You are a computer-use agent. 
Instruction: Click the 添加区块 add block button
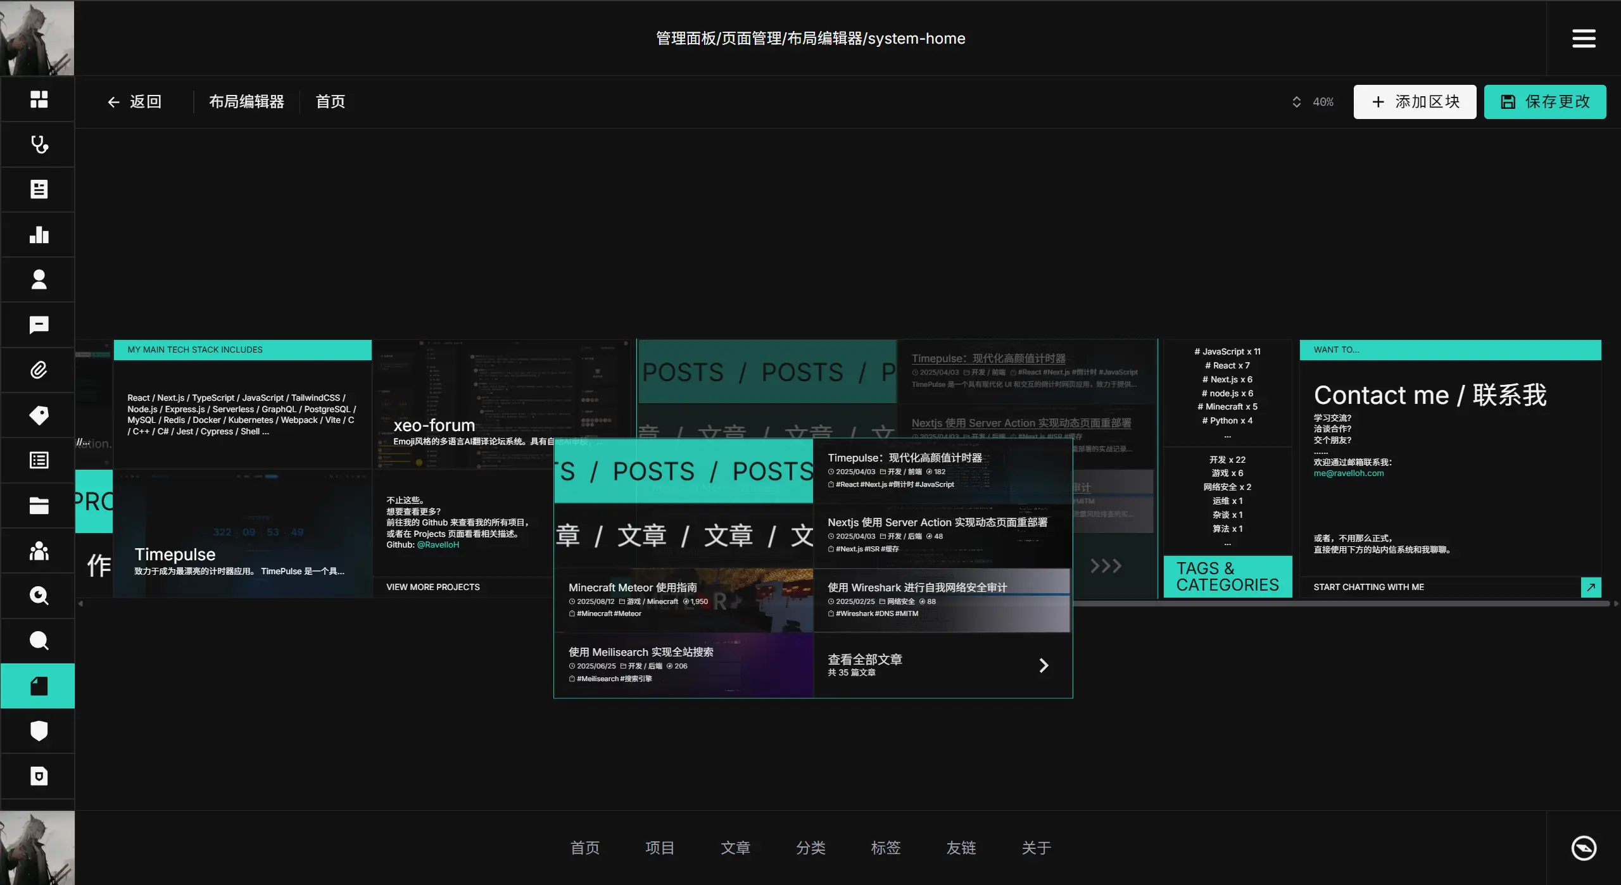click(1414, 102)
